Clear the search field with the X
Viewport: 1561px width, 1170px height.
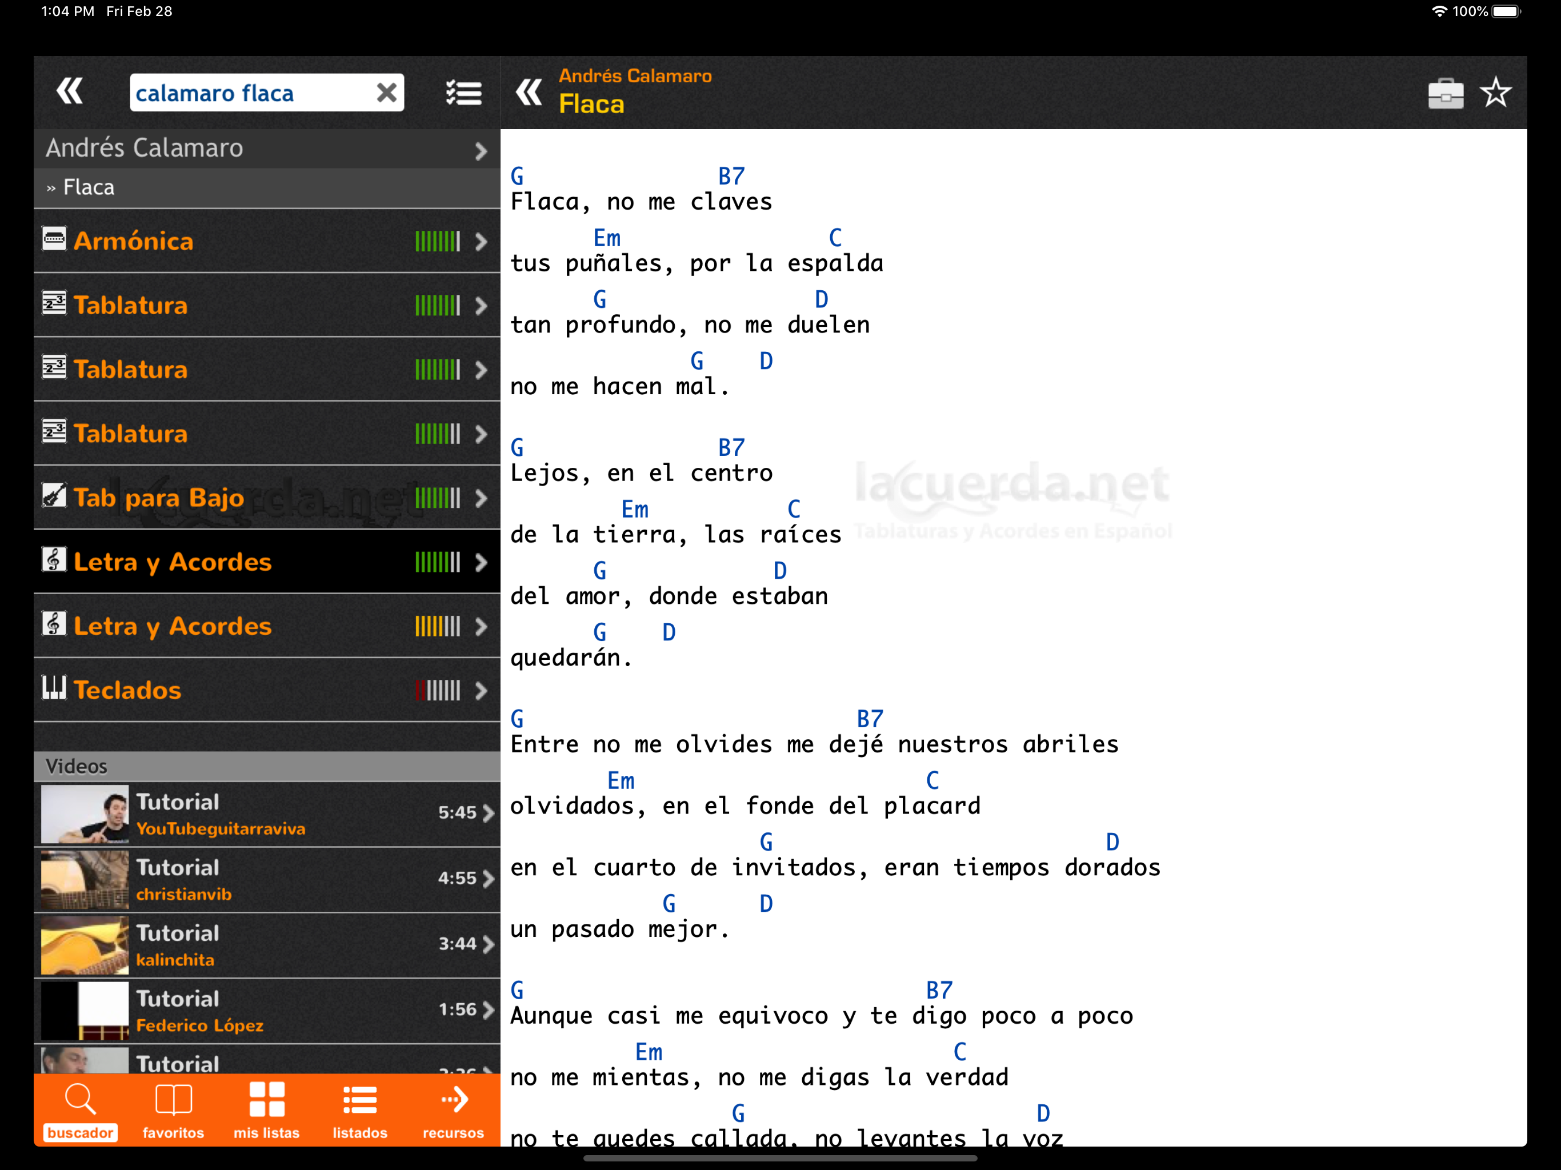pyautogui.click(x=387, y=93)
